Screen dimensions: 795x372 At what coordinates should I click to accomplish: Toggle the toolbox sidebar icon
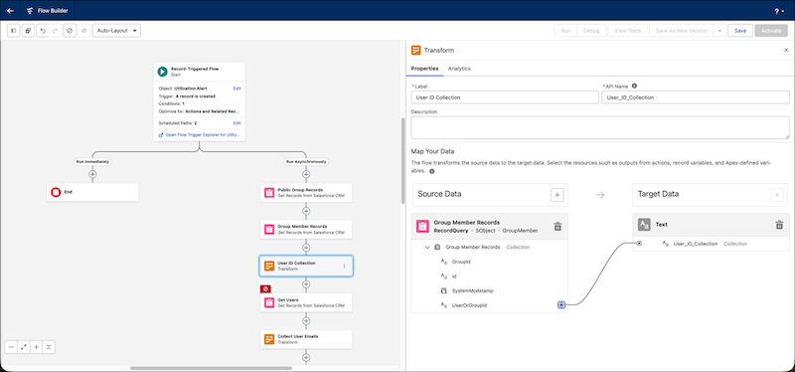tap(14, 31)
